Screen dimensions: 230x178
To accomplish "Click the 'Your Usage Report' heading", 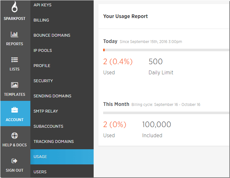I will pos(125,16).
